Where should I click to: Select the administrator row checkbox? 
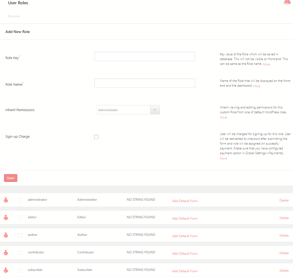[x=20, y=200]
